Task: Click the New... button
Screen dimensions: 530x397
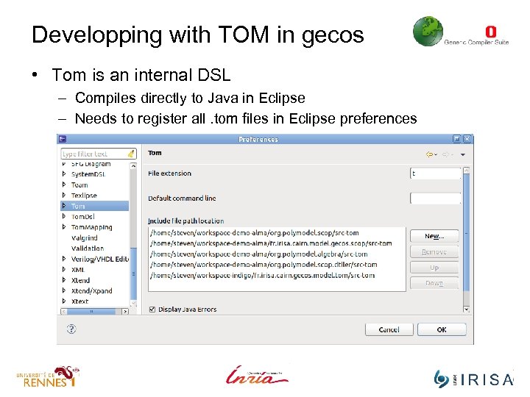Action: [434, 236]
